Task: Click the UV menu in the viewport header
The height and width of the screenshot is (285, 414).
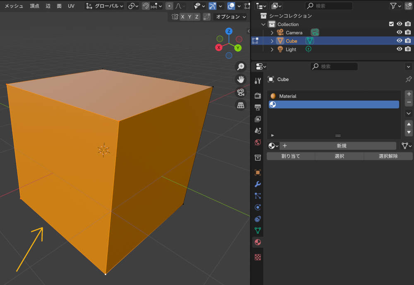Action: pos(71,6)
